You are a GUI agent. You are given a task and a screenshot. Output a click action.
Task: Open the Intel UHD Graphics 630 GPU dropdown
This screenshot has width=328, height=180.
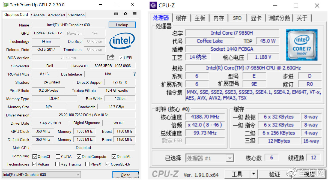41,175
